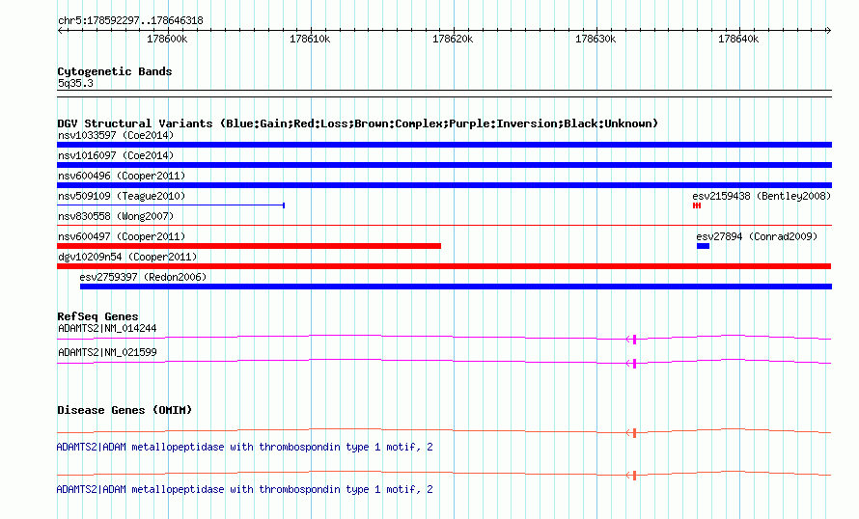Click the thin red nsv830558 (Wong2007) line
Screen dimensions: 859x519
tap(444, 225)
